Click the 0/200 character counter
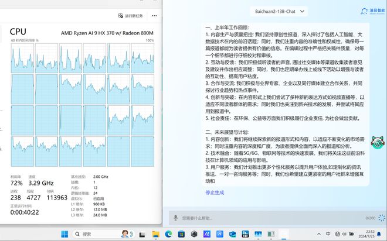 370,218
